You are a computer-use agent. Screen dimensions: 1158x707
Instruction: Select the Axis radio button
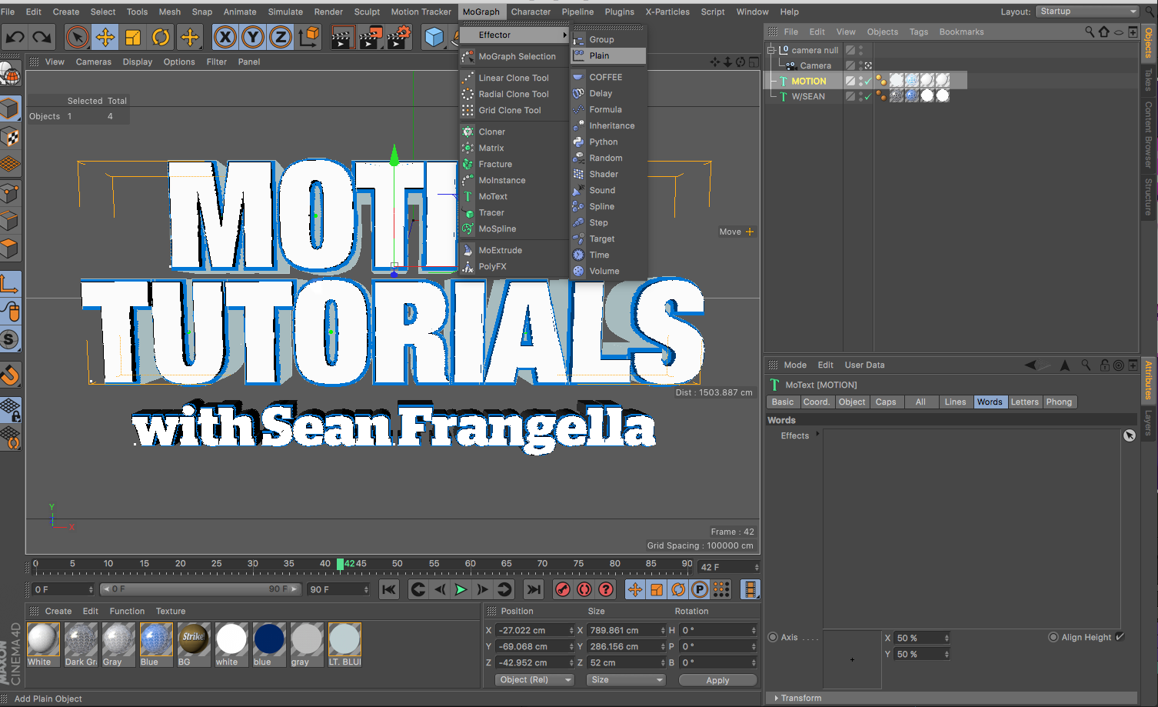773,637
